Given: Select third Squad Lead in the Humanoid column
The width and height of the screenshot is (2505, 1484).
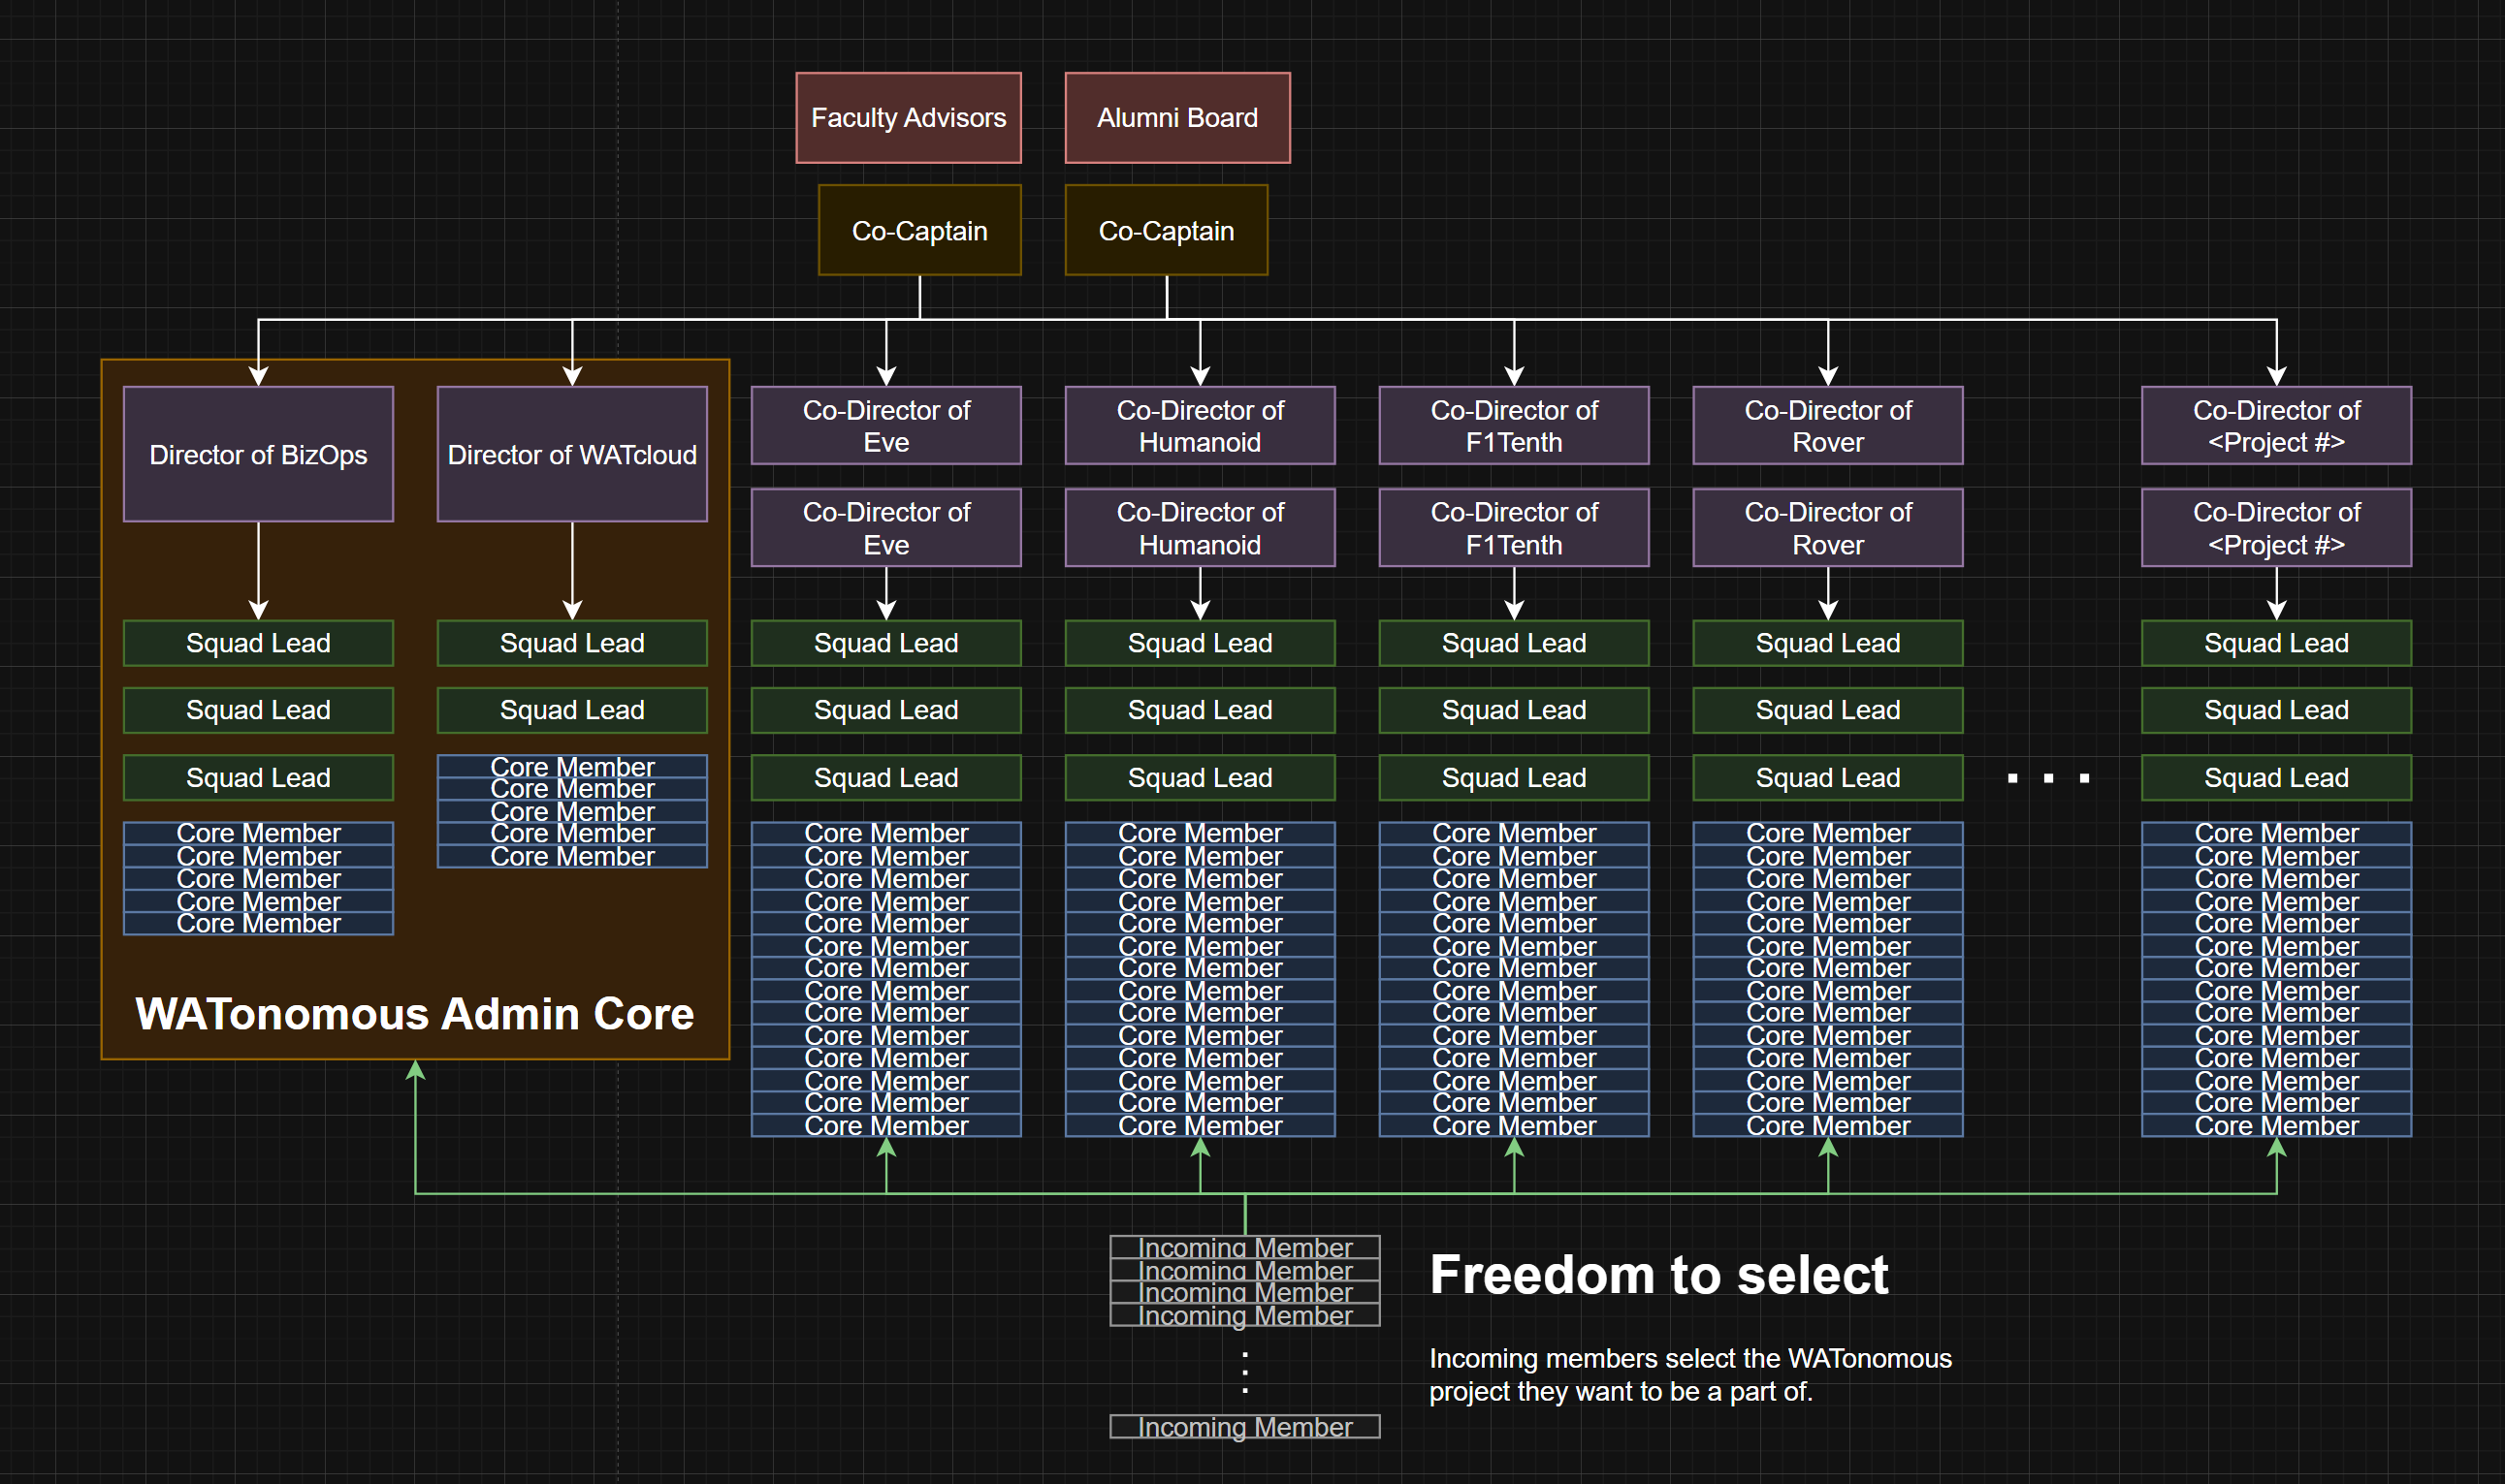Looking at the screenshot, I should [1201, 778].
